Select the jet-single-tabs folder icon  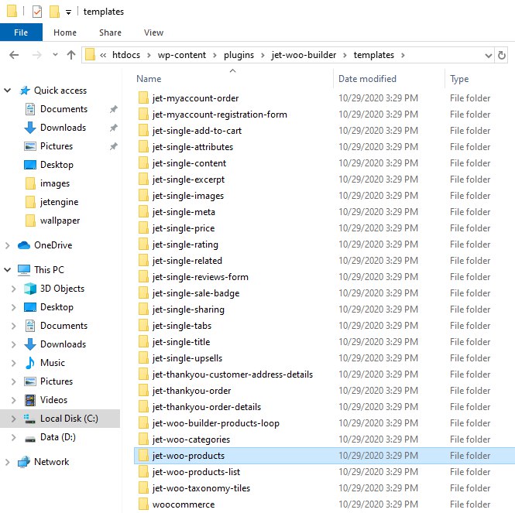143,325
